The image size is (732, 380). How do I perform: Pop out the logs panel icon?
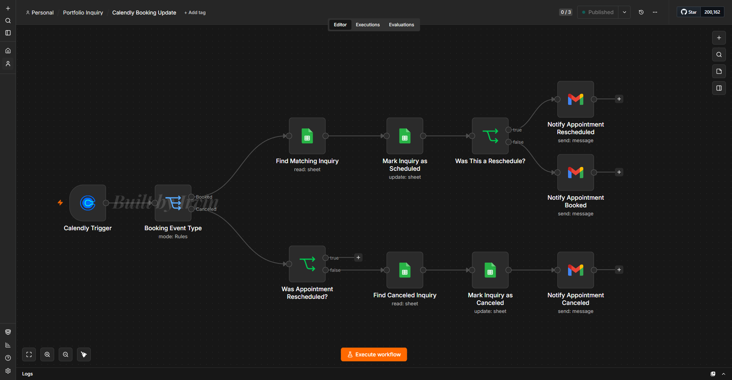(713, 374)
